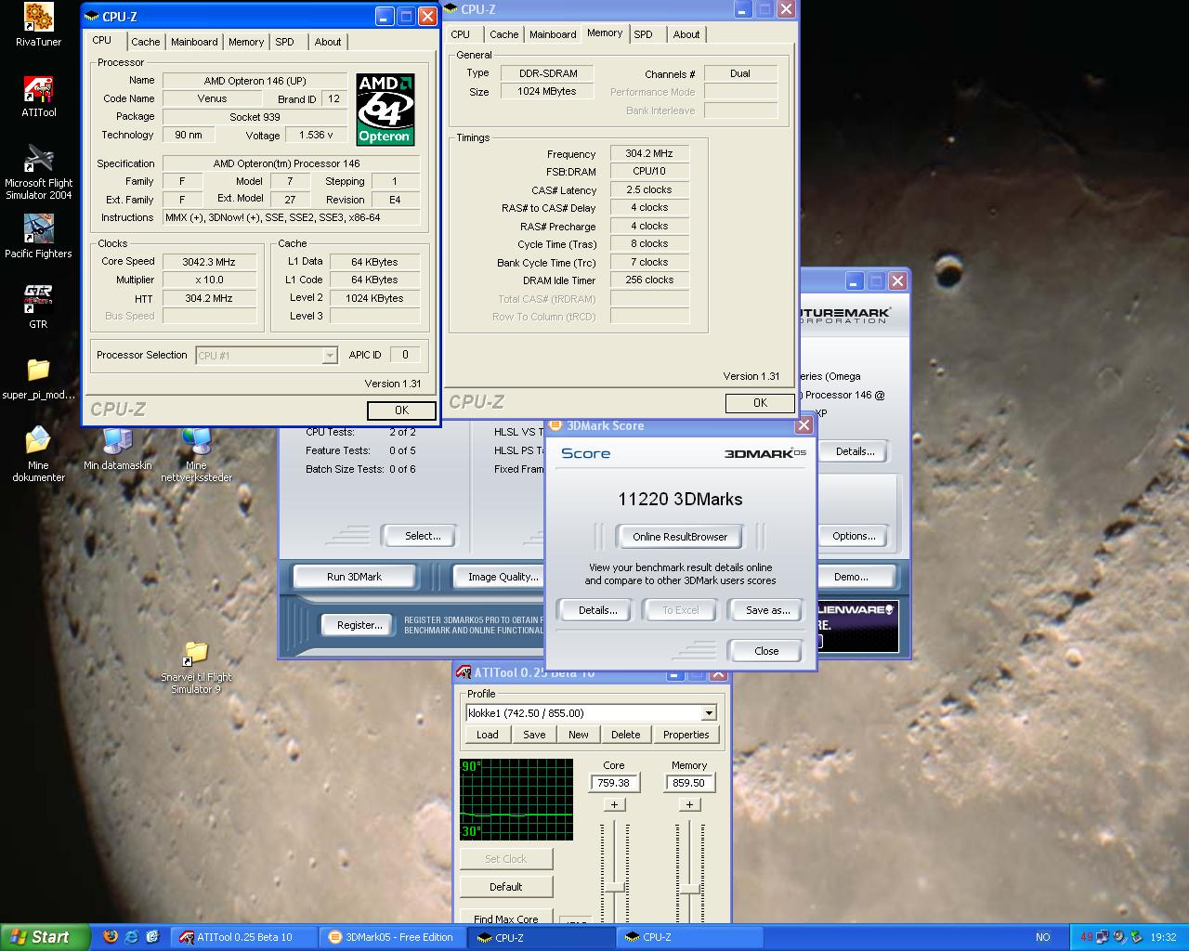
Task: Delete the selected ATITool profile
Action: (x=625, y=735)
